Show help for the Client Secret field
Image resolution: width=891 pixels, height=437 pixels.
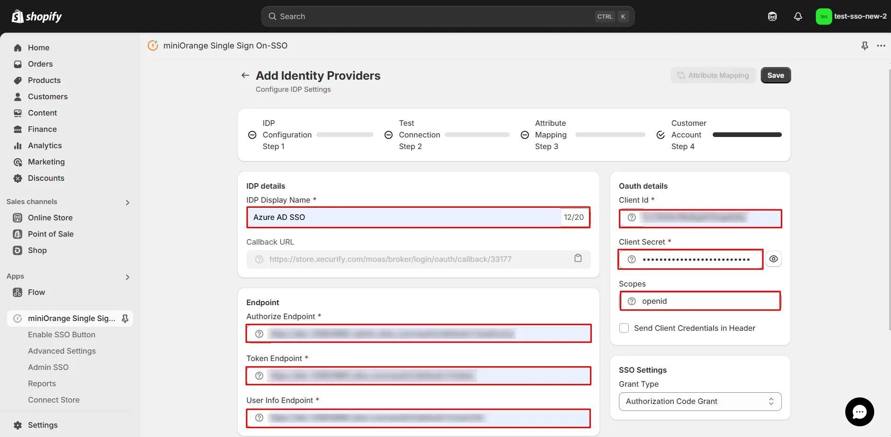tap(631, 259)
